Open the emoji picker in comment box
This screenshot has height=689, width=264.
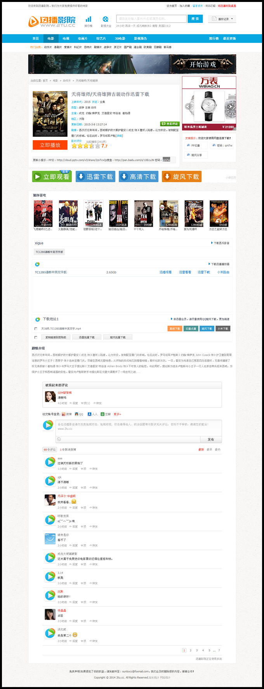[59, 439]
